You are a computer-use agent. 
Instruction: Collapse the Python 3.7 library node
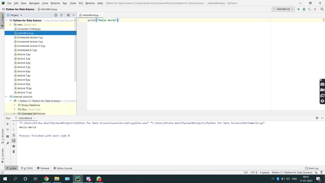10,101
